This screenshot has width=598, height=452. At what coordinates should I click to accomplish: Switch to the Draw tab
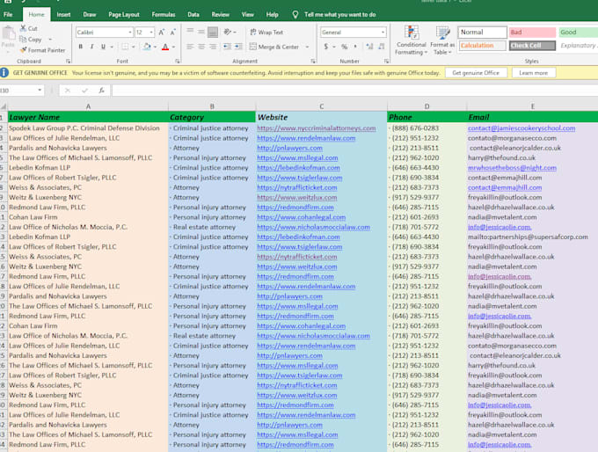click(90, 14)
